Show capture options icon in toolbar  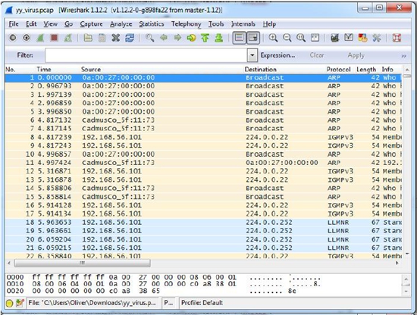click(27, 38)
